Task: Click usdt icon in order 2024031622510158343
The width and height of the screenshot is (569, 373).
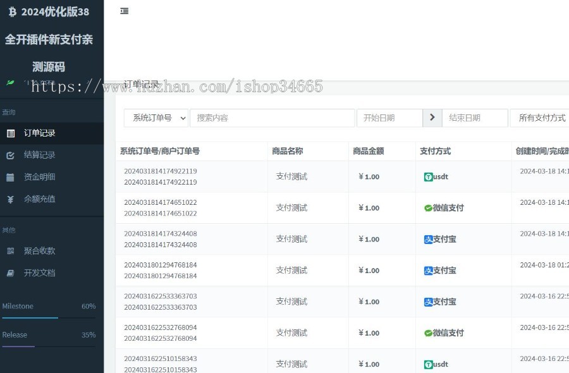Action: coord(428,364)
